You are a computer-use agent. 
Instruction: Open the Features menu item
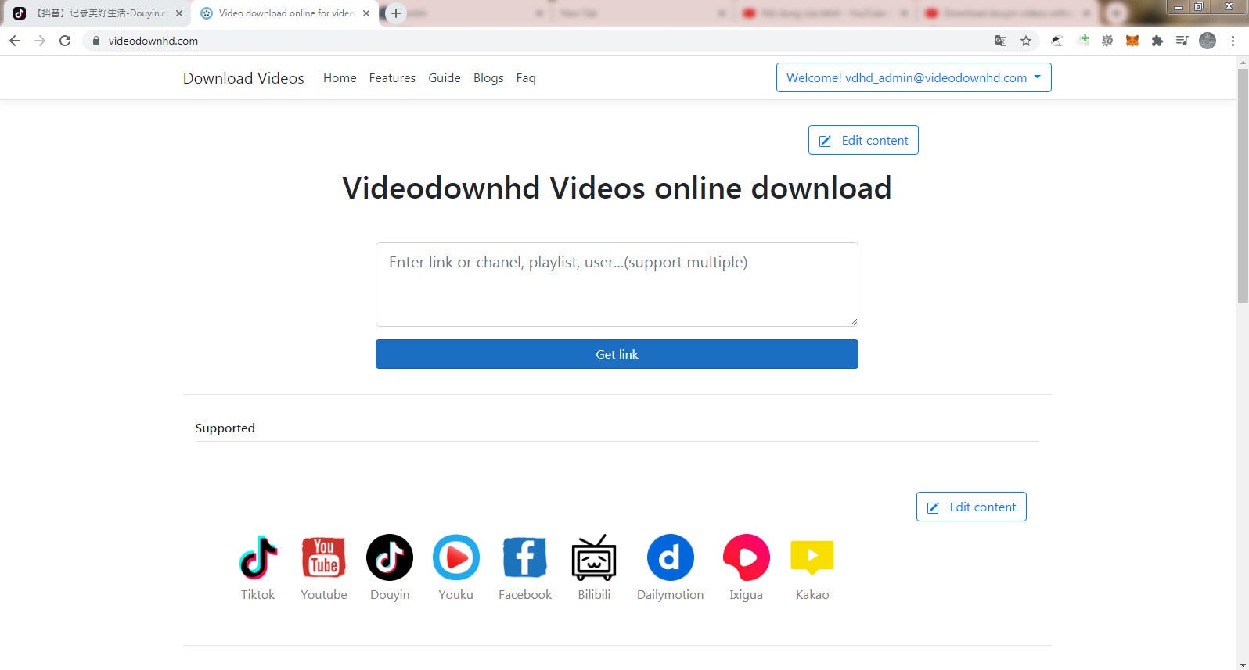392,78
